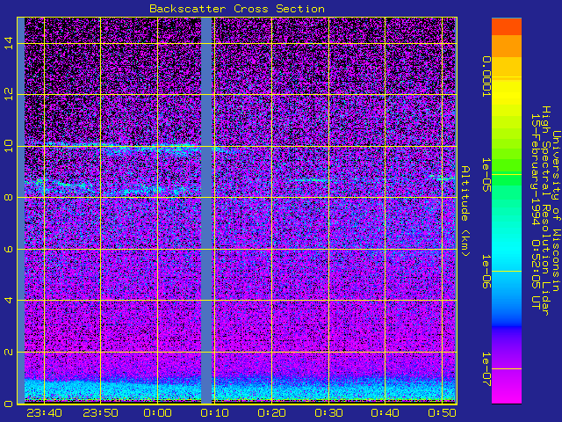Pick the red-orange top of colorbar
562x422 pixels.
(x=507, y=26)
